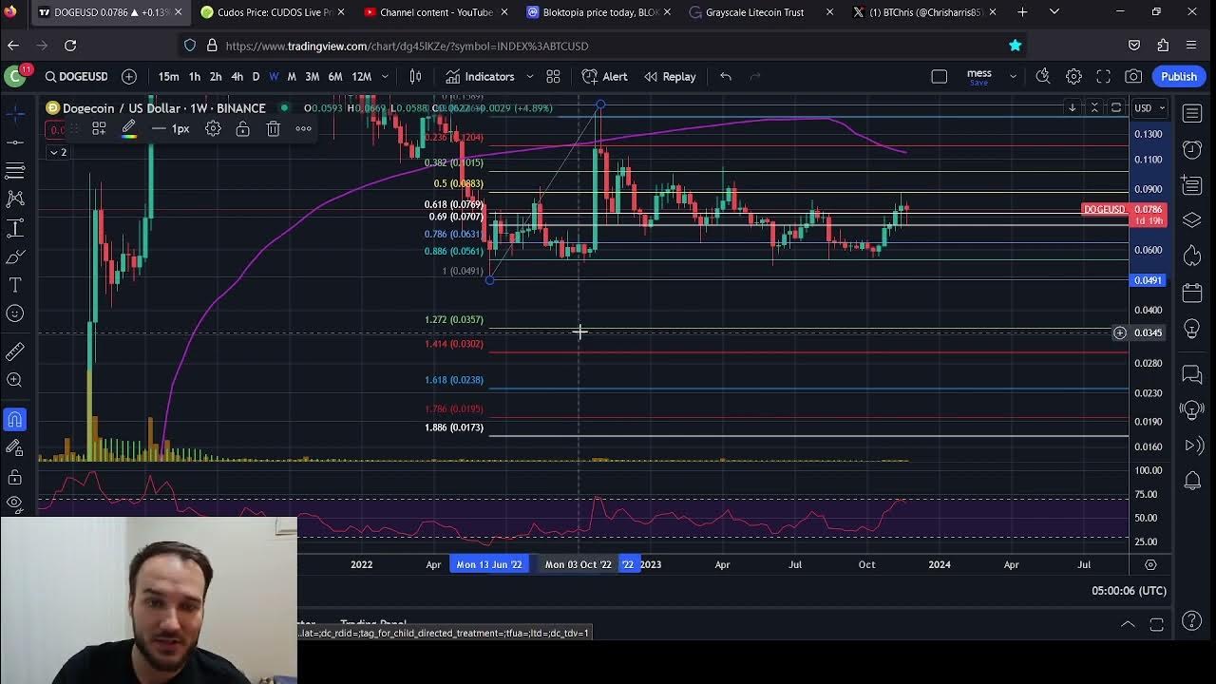This screenshot has height=684, width=1216.
Task: Open line color picker pencil swatch
Action: pos(128,129)
